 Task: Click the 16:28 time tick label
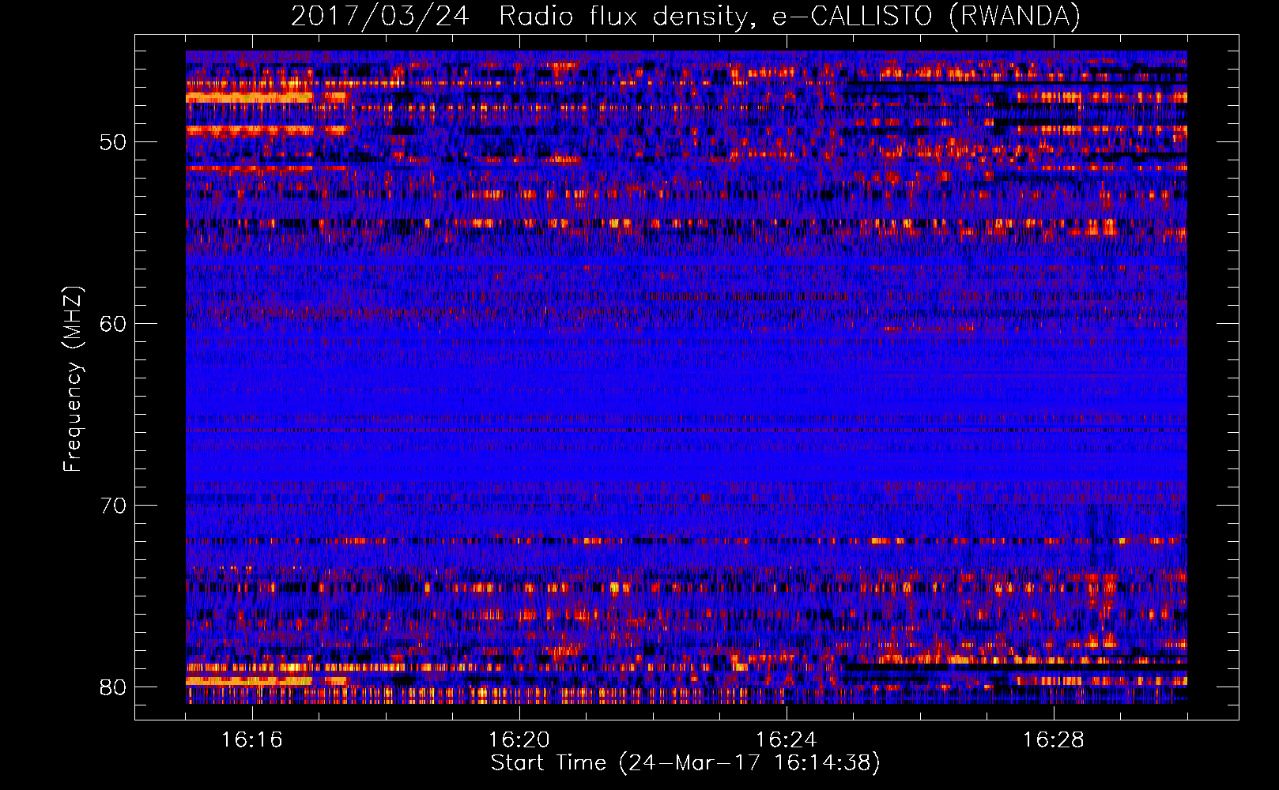[x=1054, y=740]
